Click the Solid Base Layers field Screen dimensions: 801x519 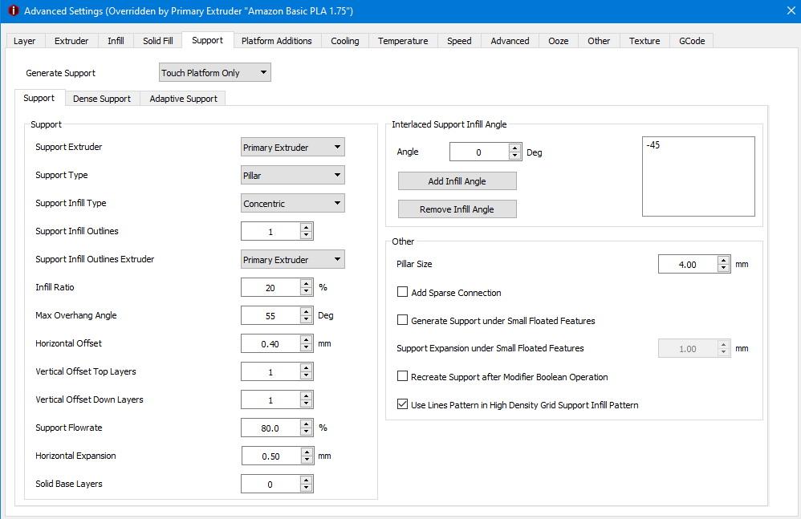click(x=270, y=484)
